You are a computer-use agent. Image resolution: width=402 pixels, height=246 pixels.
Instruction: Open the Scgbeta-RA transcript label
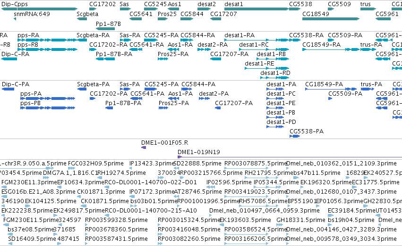click(x=93, y=35)
